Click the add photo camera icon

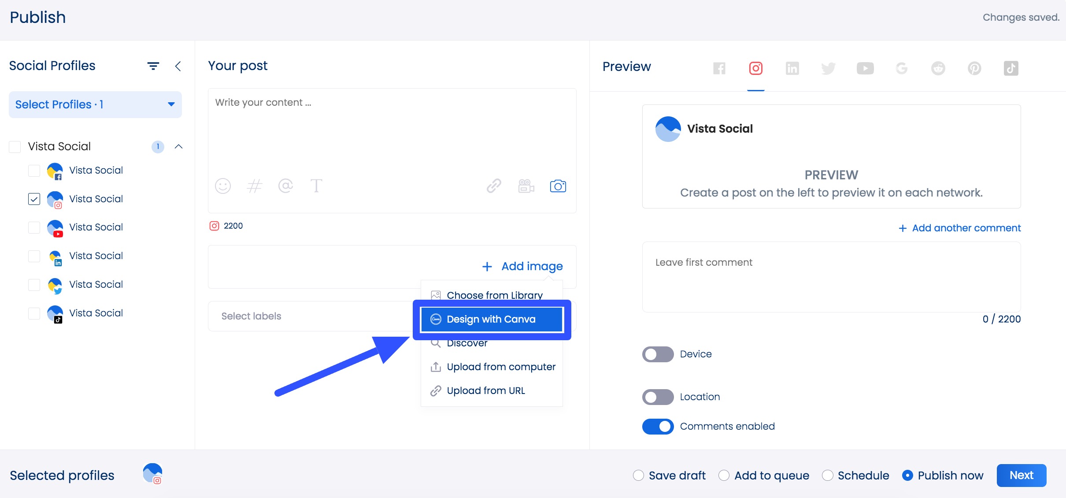tap(558, 186)
